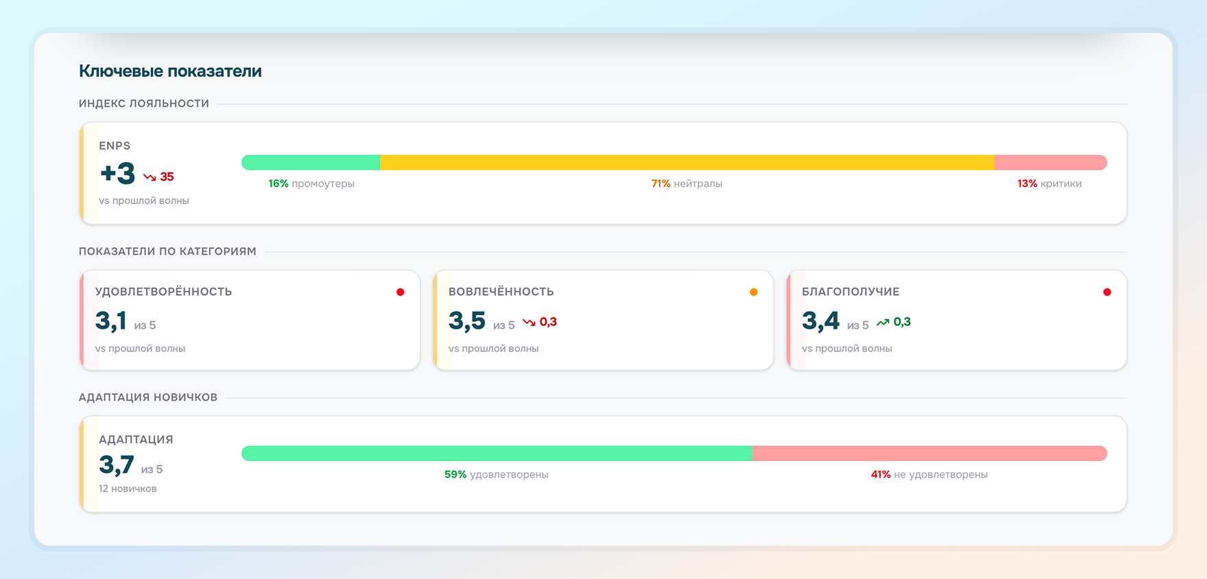1207x579 pixels.
Task: Click the '13% критики' label
Action: (x=1049, y=184)
